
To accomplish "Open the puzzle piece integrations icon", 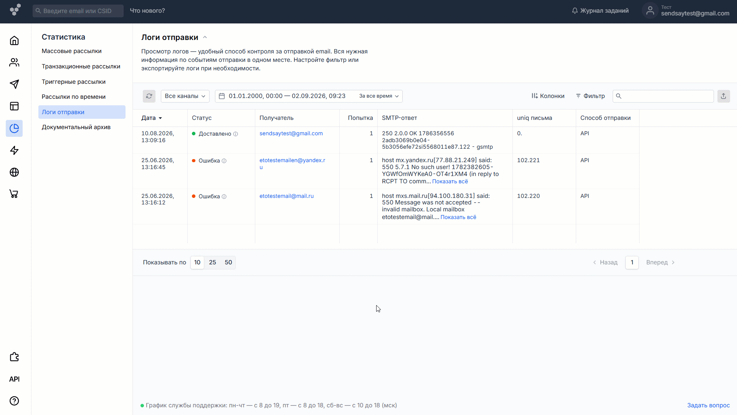I will pyautogui.click(x=14, y=357).
